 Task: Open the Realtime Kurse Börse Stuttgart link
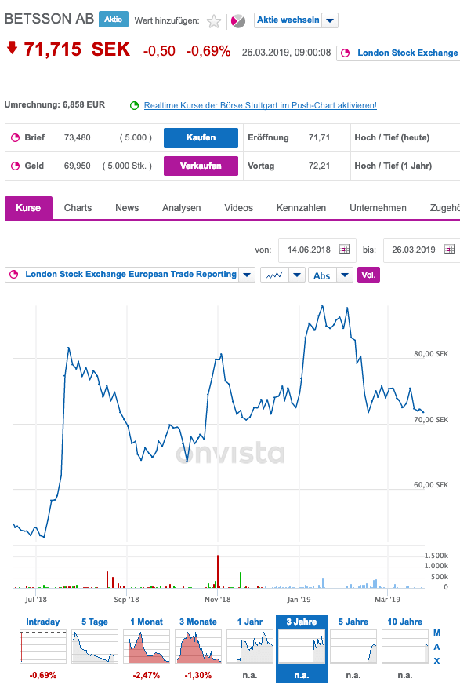pyautogui.click(x=260, y=105)
